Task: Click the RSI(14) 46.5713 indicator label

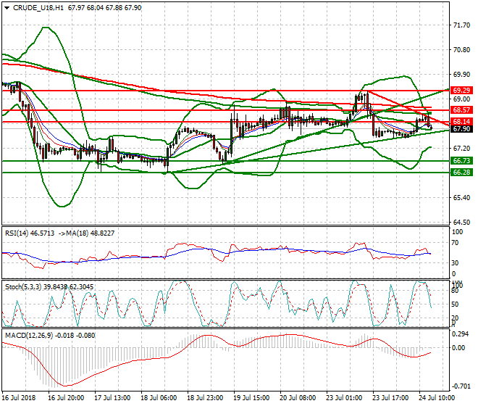Action: click(x=30, y=233)
